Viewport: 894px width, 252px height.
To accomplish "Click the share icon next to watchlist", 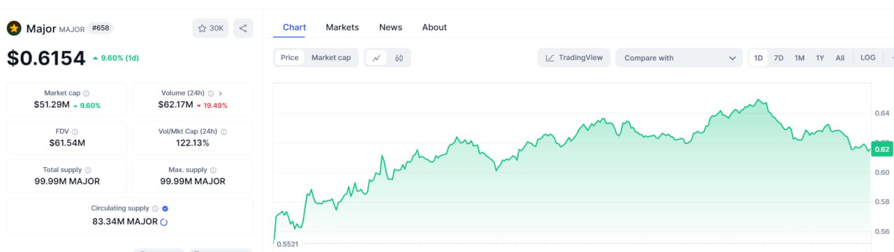I will (x=243, y=29).
